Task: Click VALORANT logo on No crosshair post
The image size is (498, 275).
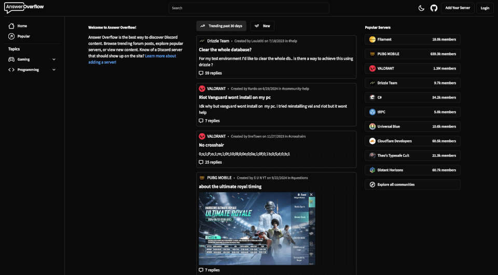Action: [x=202, y=136]
